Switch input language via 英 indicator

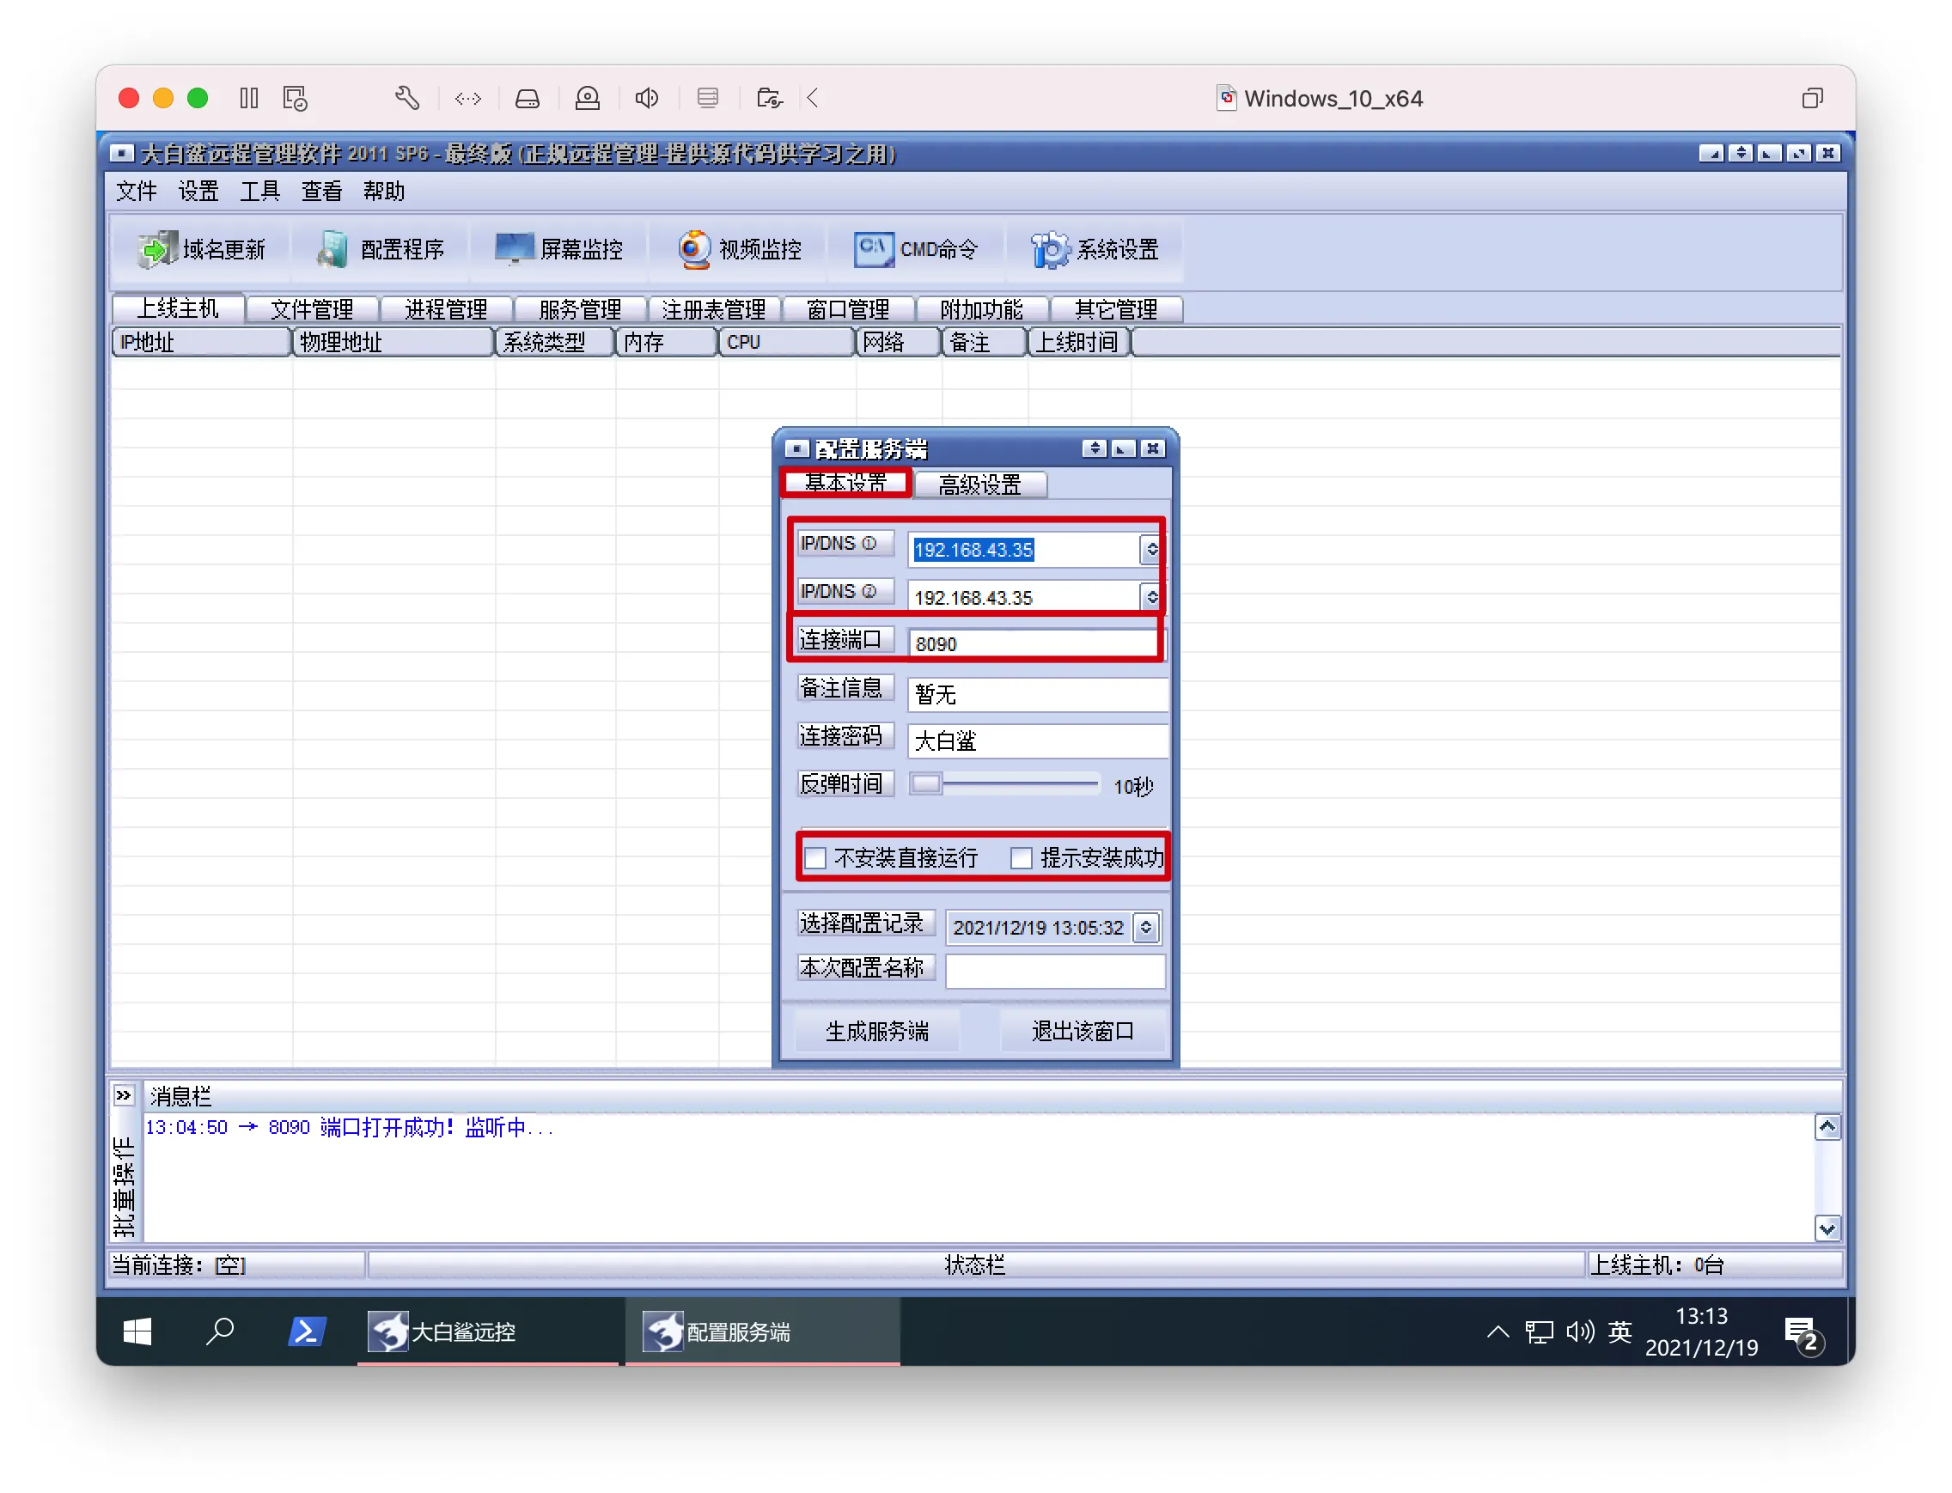coord(1619,1332)
